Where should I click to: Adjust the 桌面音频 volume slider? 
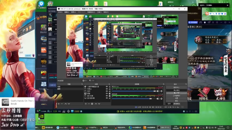point(134,99)
